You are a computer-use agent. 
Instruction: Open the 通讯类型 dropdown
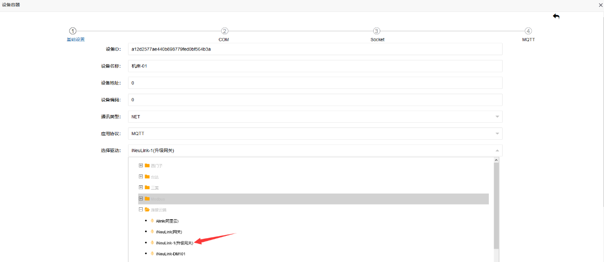pos(497,116)
